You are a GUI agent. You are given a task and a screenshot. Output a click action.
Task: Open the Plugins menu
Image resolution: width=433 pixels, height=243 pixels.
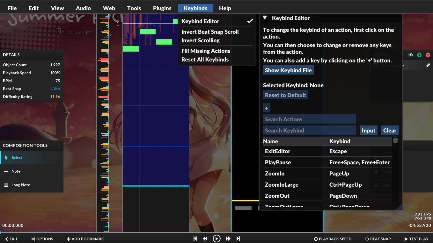pyautogui.click(x=162, y=8)
